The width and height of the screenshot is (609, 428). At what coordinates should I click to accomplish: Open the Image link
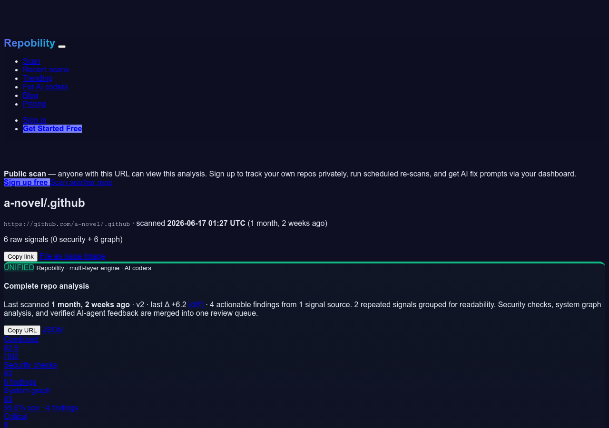point(95,256)
